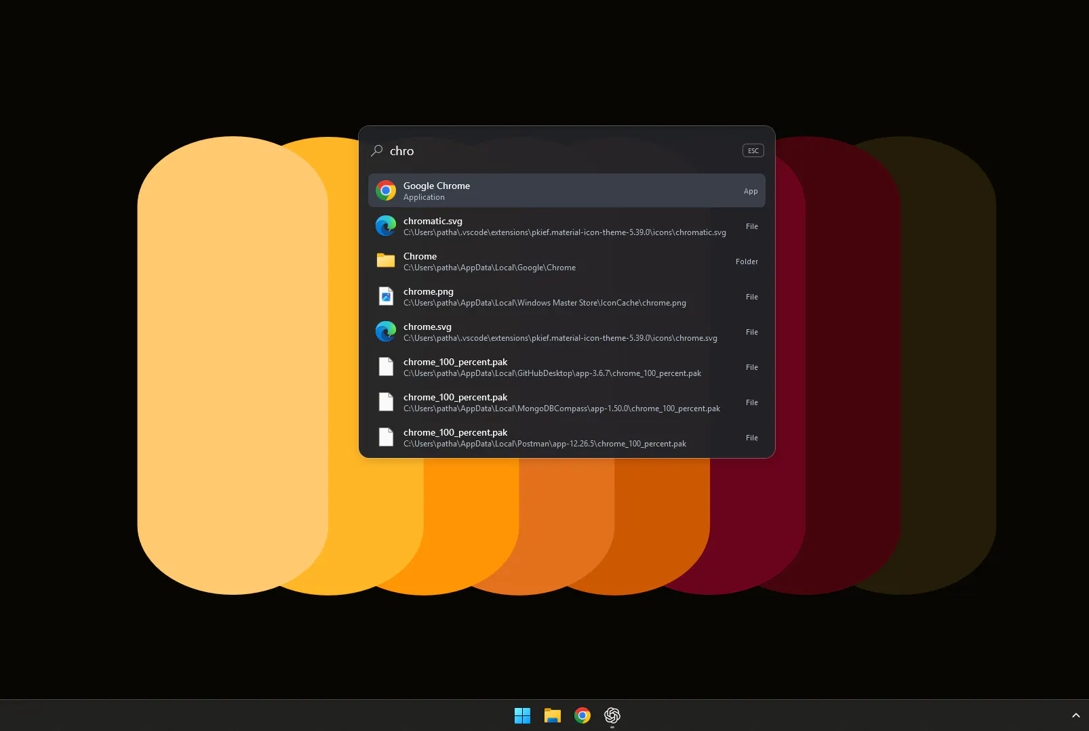The image size is (1089, 731).
Task: Click the "Folder" type label
Action: pyautogui.click(x=747, y=262)
